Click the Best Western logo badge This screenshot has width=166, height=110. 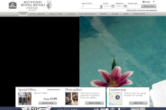[13, 5]
